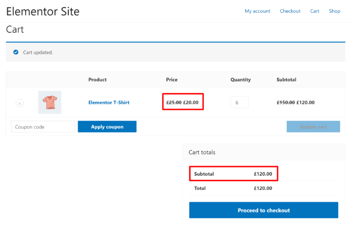Click into the Coupon code field

click(43, 127)
